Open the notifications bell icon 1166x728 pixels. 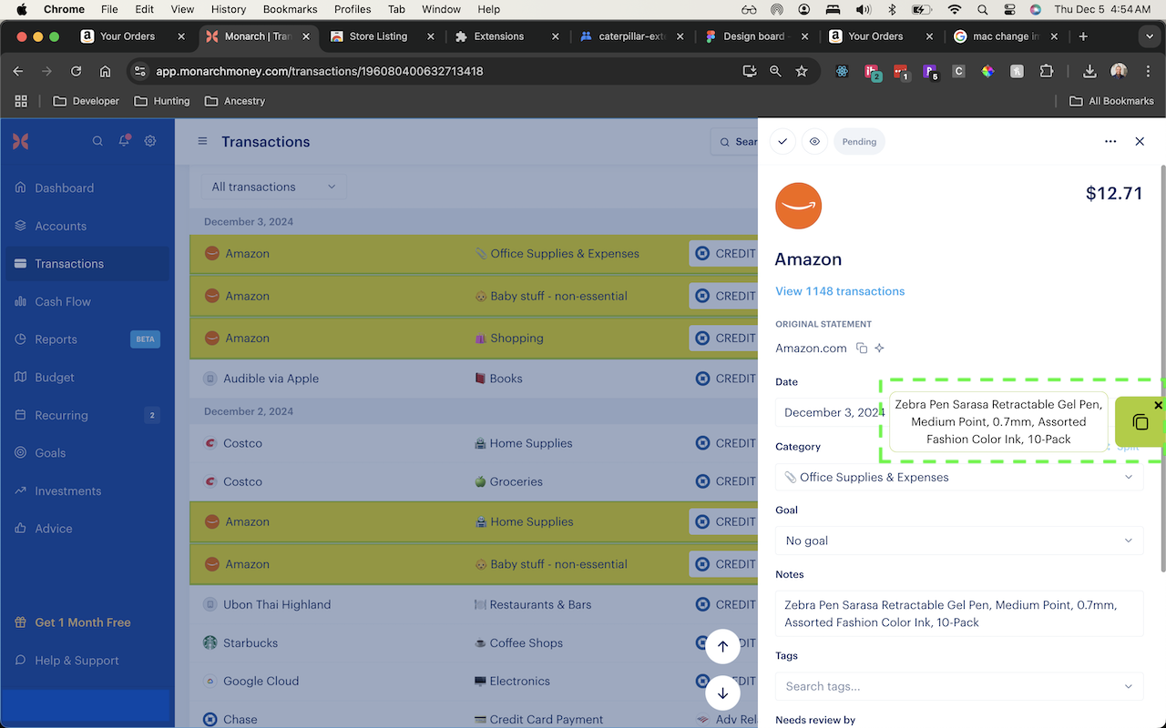click(x=123, y=141)
